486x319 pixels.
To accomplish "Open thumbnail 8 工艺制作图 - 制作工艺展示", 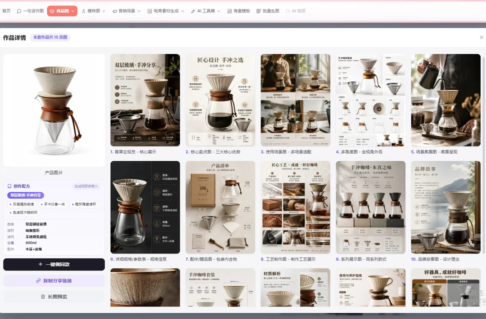I will pos(295,207).
